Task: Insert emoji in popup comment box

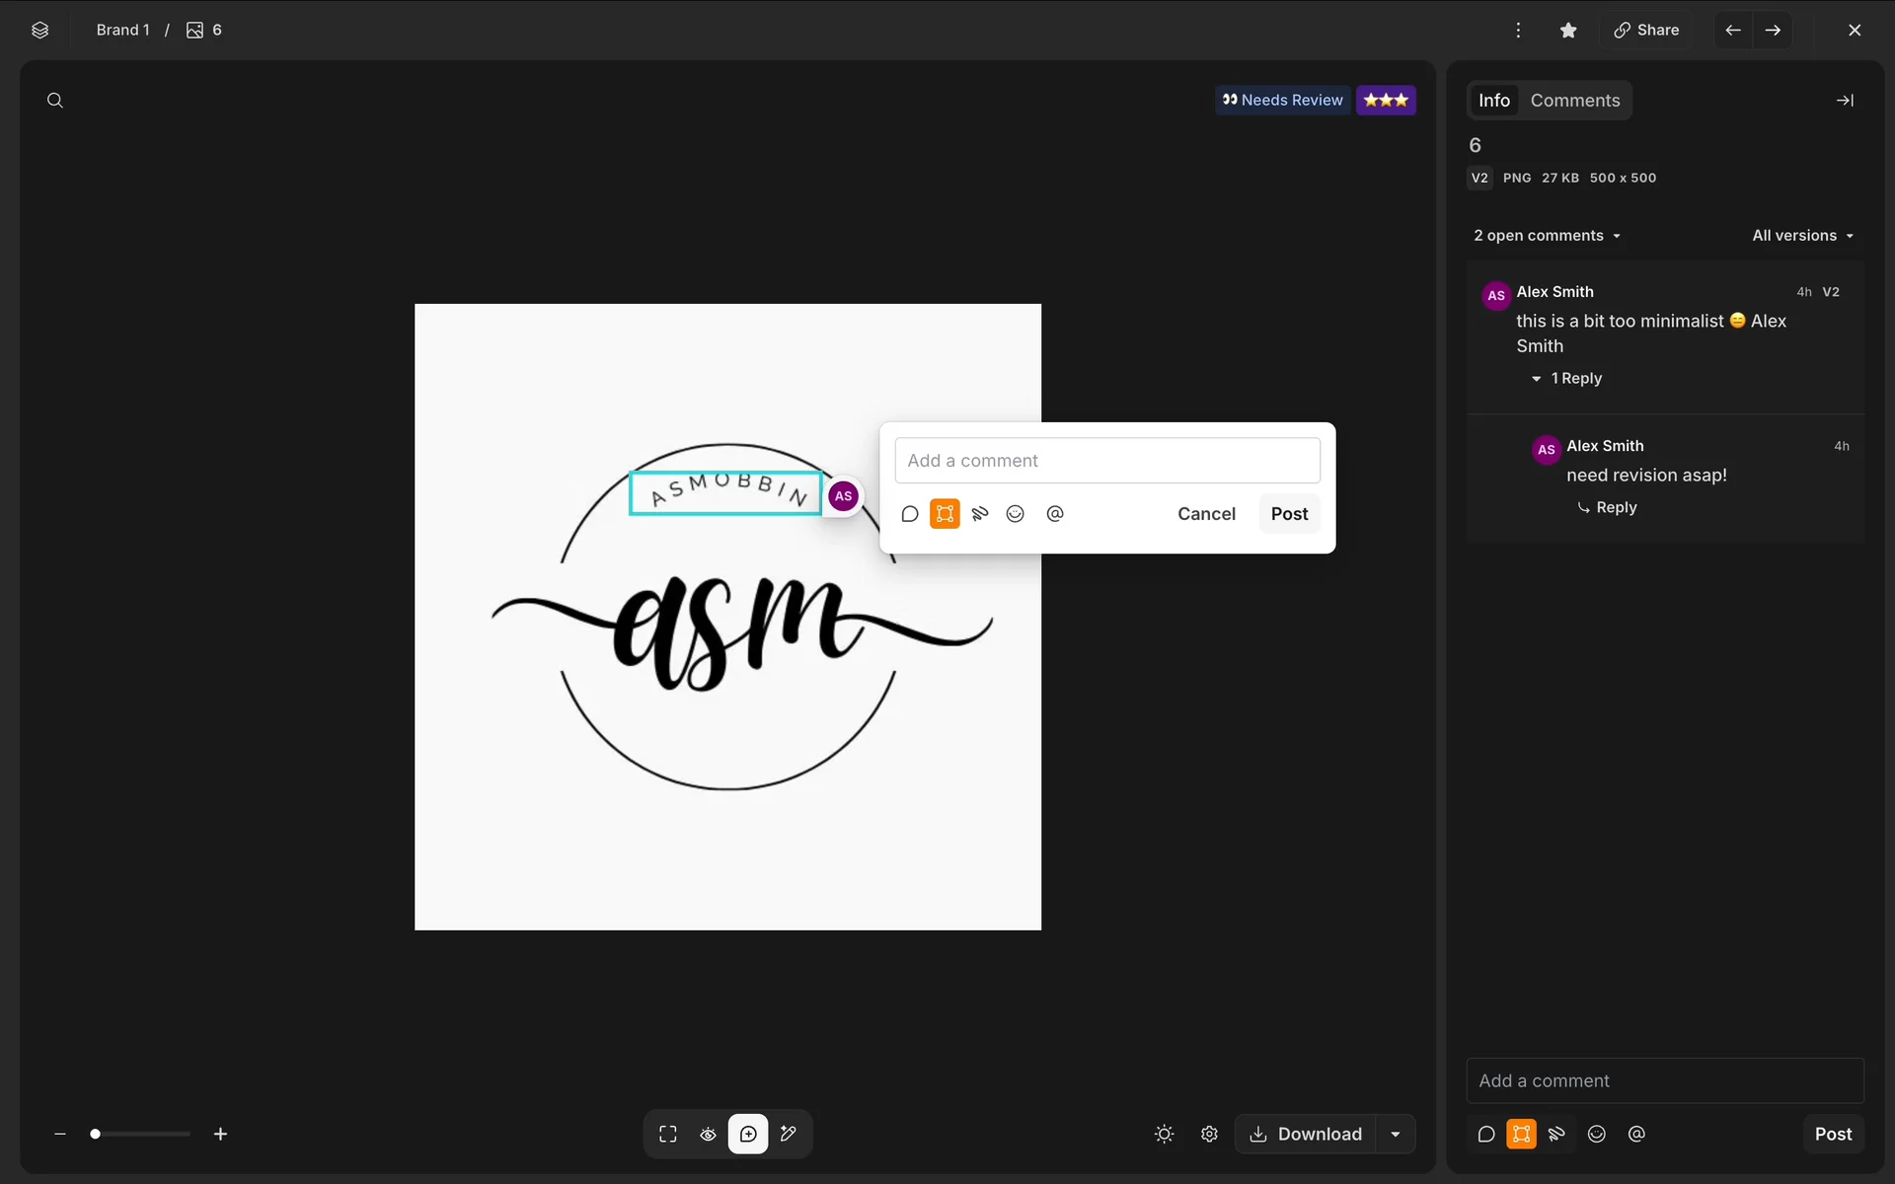Action: pos(1015,514)
